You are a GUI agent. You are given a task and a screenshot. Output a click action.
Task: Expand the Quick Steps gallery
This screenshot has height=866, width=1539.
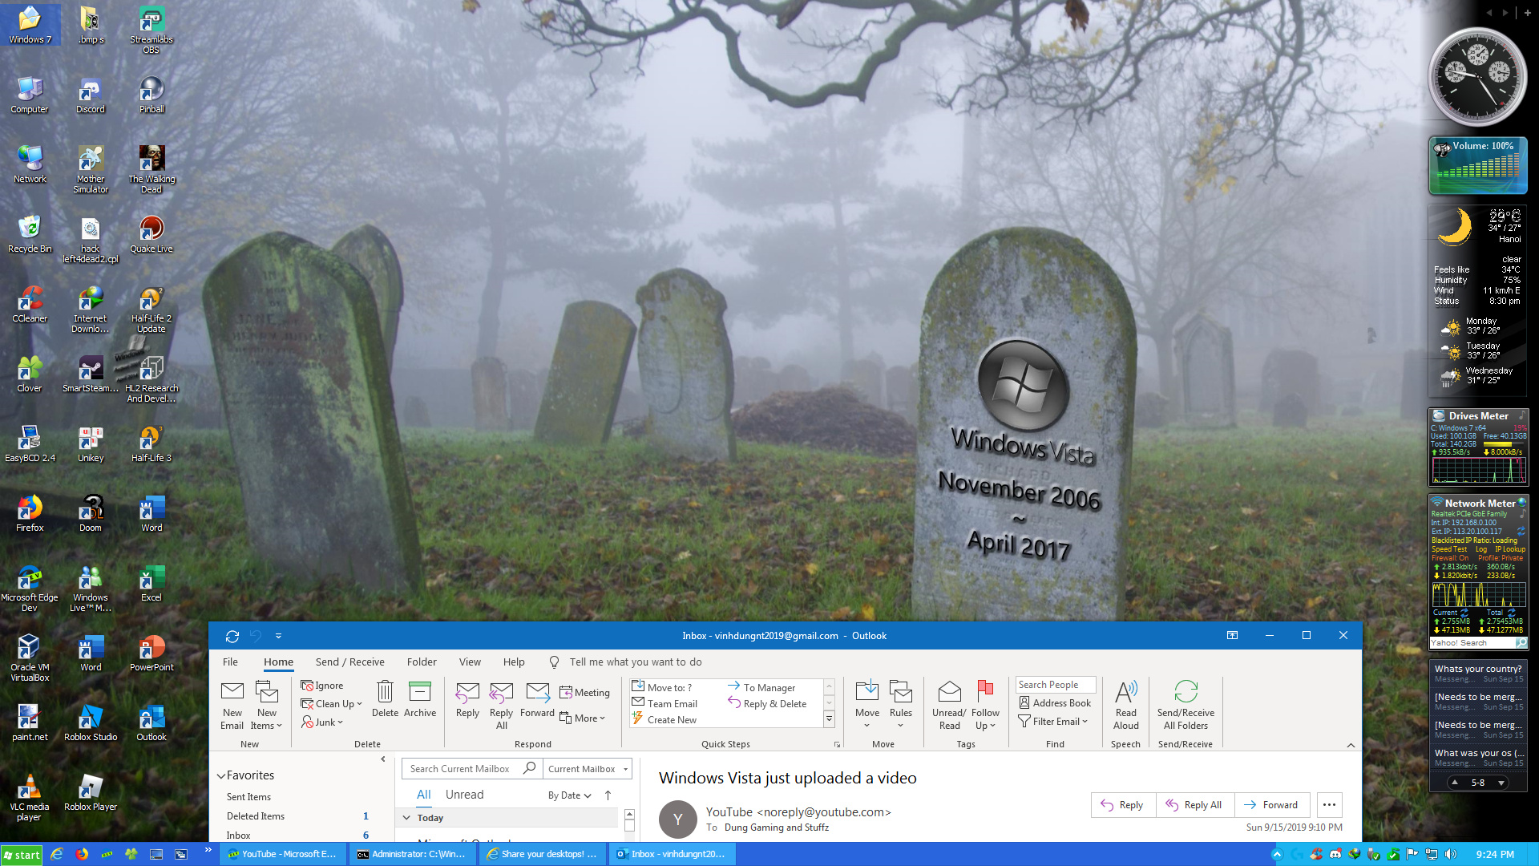[830, 719]
